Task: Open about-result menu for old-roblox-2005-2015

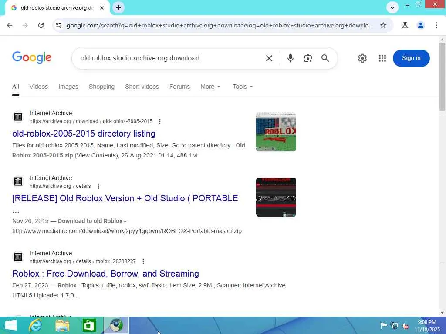Action: point(160,121)
